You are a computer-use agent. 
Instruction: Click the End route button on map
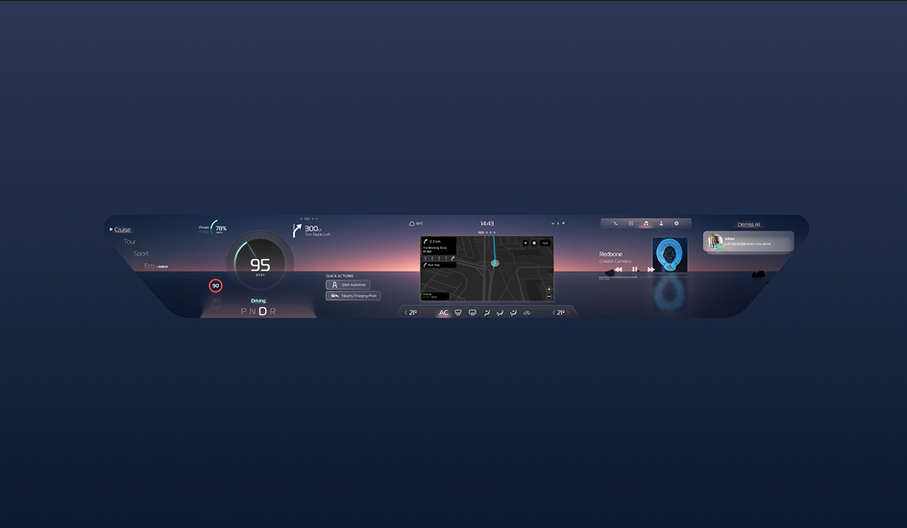pyautogui.click(x=545, y=243)
